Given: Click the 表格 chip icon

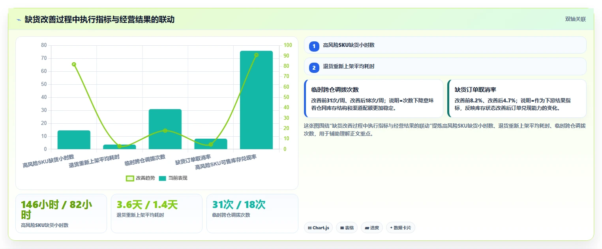Looking at the screenshot, I should (342, 228).
